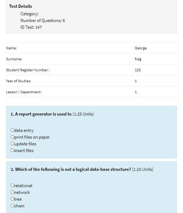The image size is (183, 213).
Task: Select 'update files' radio button
Action: (x=12, y=144)
